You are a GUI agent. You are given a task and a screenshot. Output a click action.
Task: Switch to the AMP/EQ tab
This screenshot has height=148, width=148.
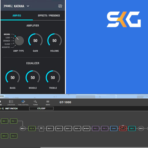tap(17, 16)
